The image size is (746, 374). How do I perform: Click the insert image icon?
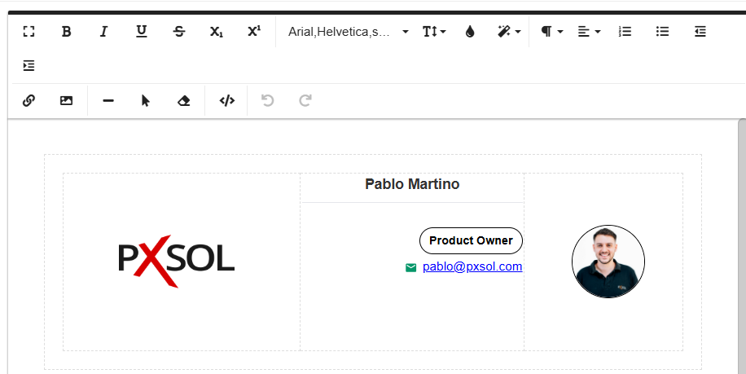pyautogui.click(x=67, y=101)
